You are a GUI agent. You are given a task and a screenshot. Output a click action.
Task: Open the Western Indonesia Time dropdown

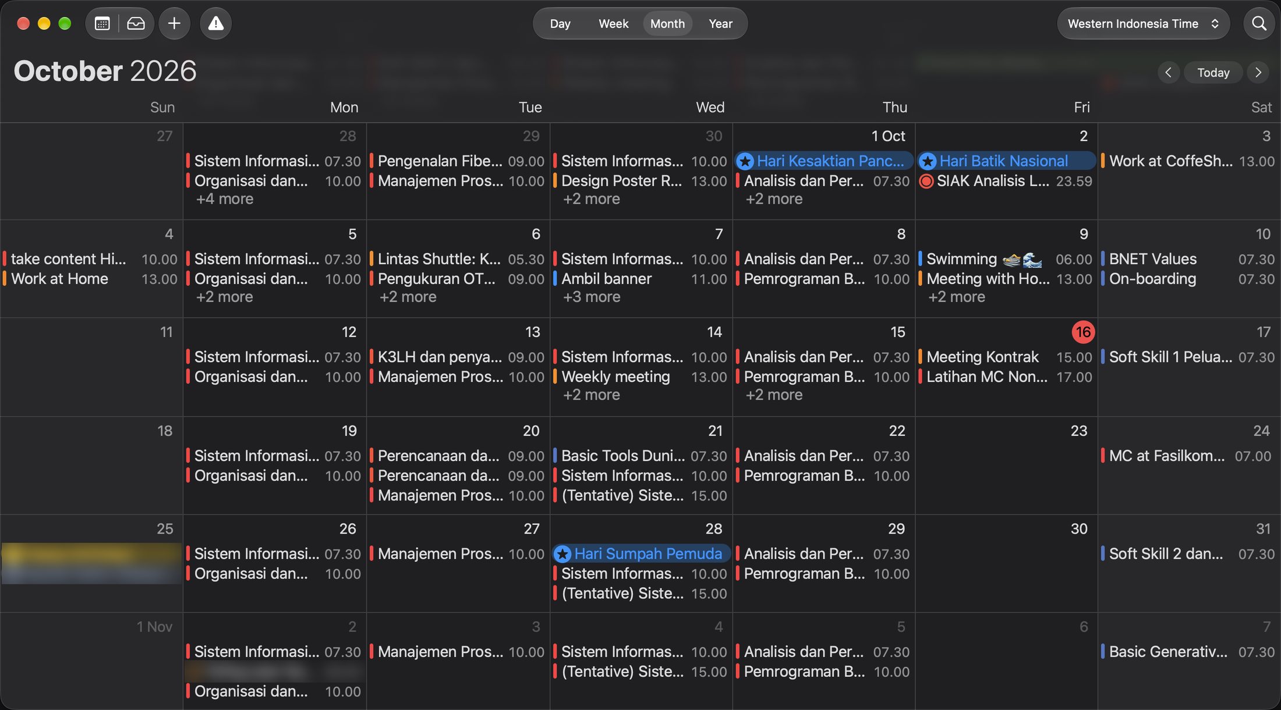coord(1143,24)
